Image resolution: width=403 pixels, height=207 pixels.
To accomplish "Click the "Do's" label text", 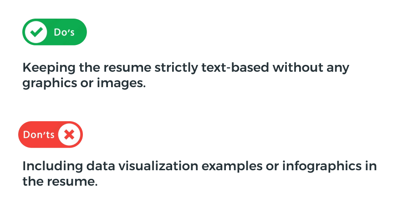I will point(64,32).
